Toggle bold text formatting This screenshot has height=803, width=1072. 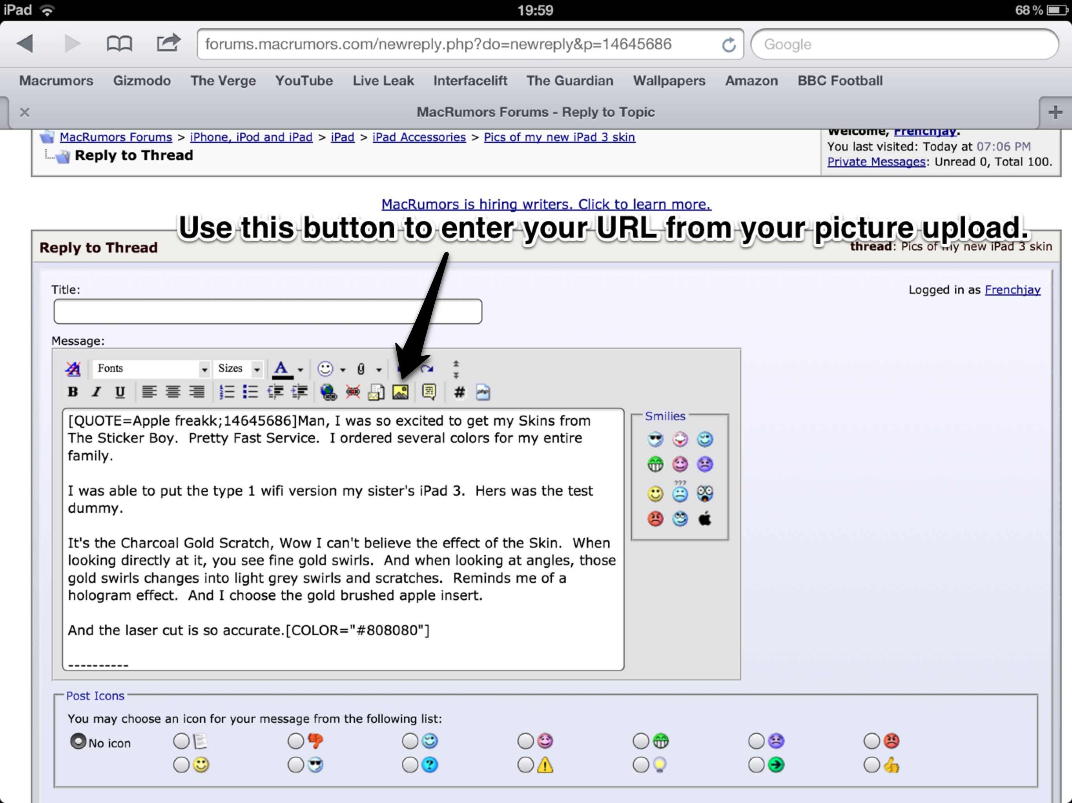pyautogui.click(x=73, y=392)
